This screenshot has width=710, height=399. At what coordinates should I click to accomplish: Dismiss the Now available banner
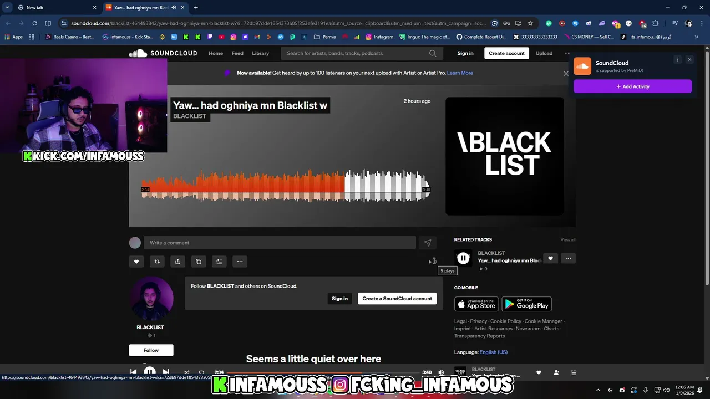(x=566, y=73)
